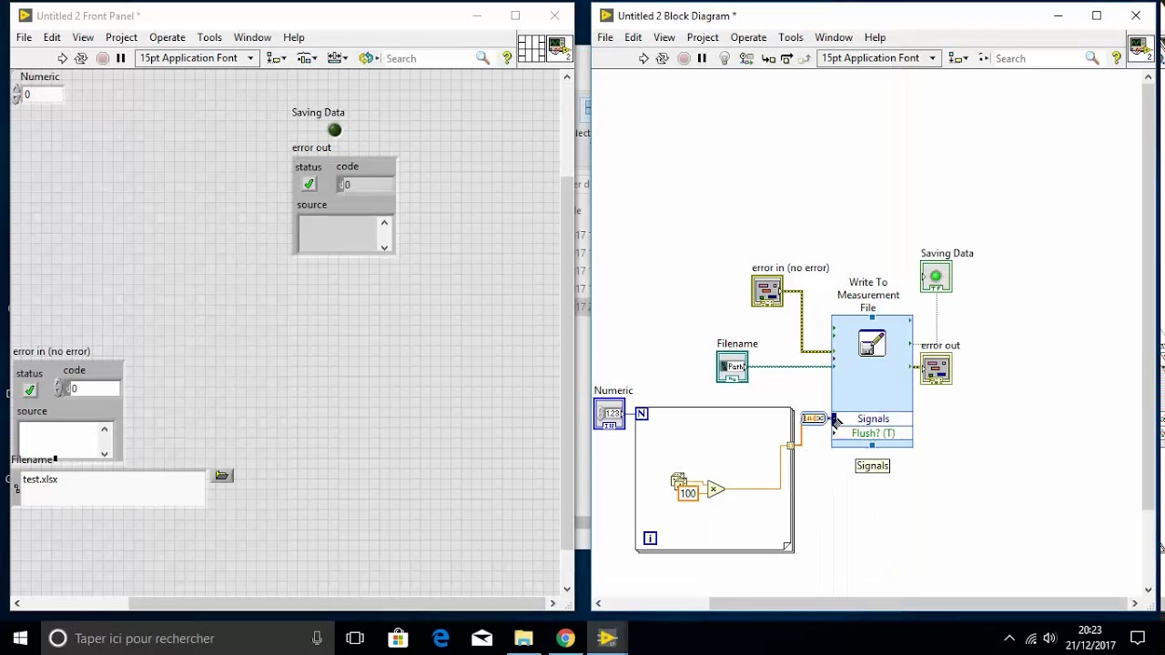1165x655 pixels.
Task: Toggle Highlight Execution light bulb icon
Action: pos(724,58)
